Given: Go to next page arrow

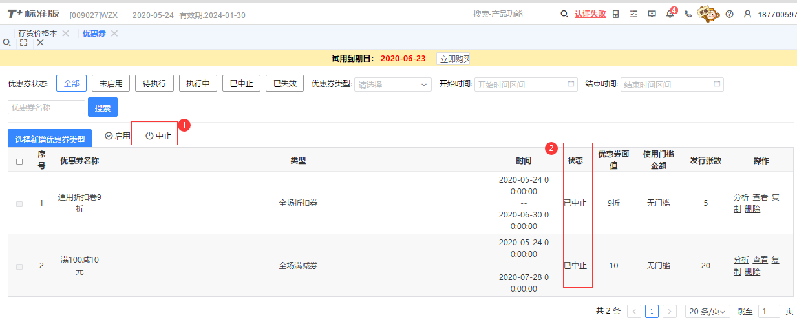Looking at the screenshot, I should [x=670, y=311].
